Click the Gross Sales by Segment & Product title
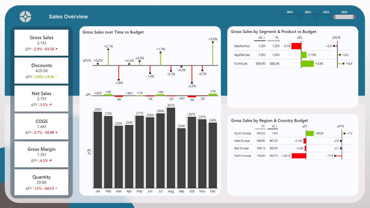The image size is (370, 208). [274, 32]
